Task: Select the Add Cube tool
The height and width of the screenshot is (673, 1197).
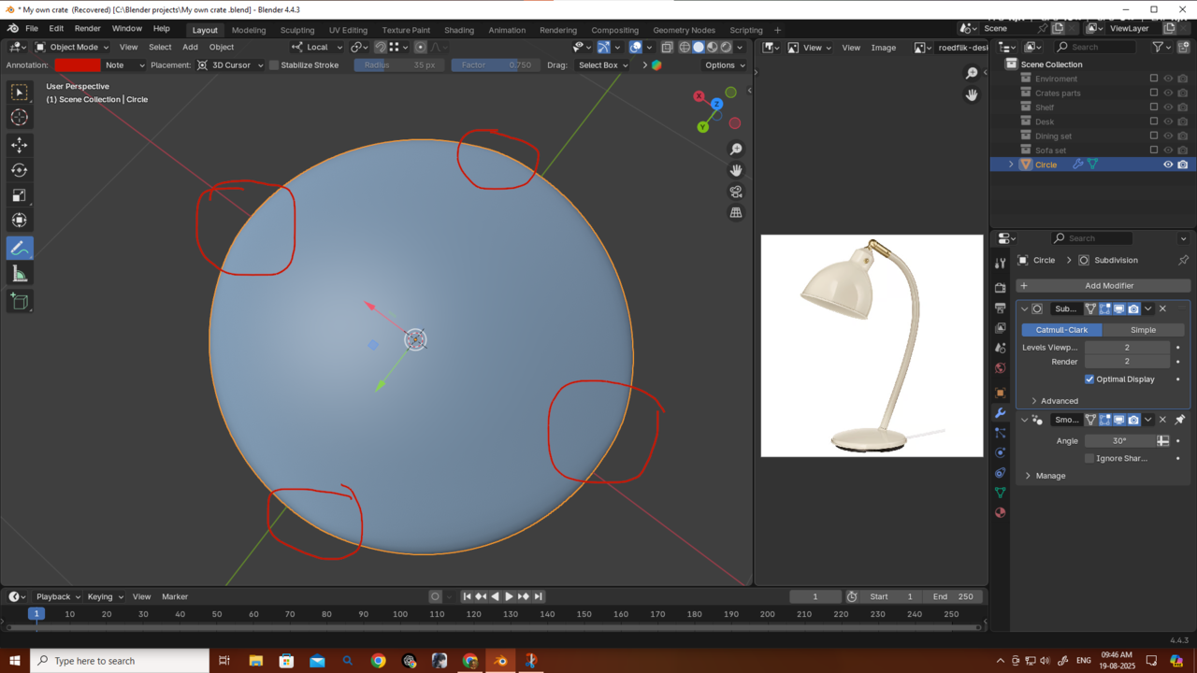Action: click(20, 301)
